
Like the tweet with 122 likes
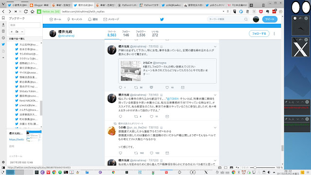pos(152,153)
